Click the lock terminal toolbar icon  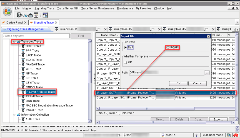click(x=31, y=15)
